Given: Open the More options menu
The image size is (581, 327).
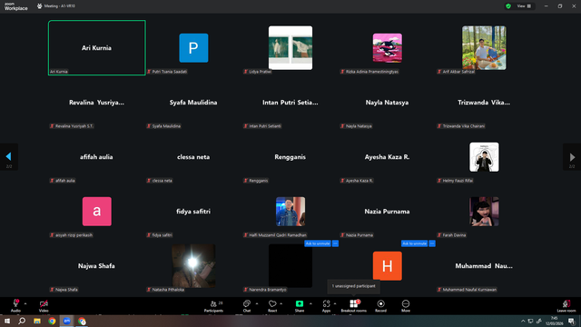Looking at the screenshot, I should [406, 306].
